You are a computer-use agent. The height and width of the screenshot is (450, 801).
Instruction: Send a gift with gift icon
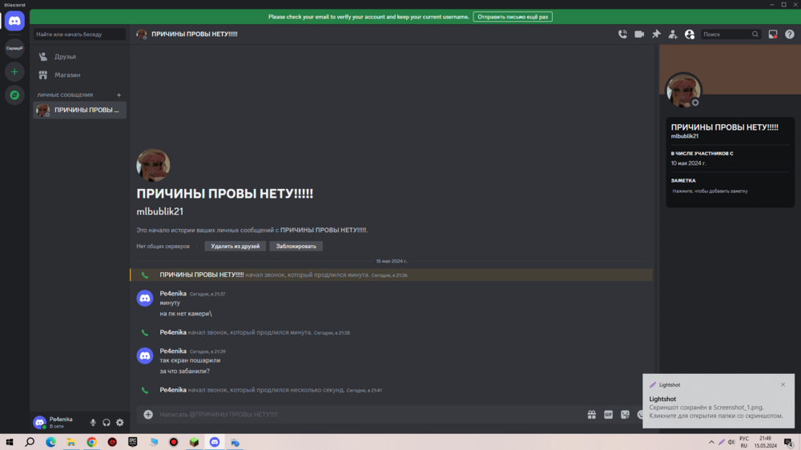tap(592, 414)
